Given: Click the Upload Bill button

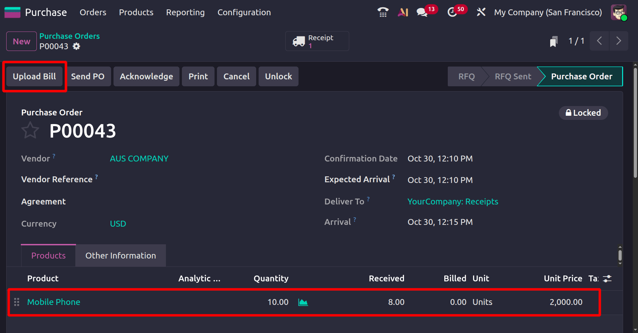Looking at the screenshot, I should 34,76.
